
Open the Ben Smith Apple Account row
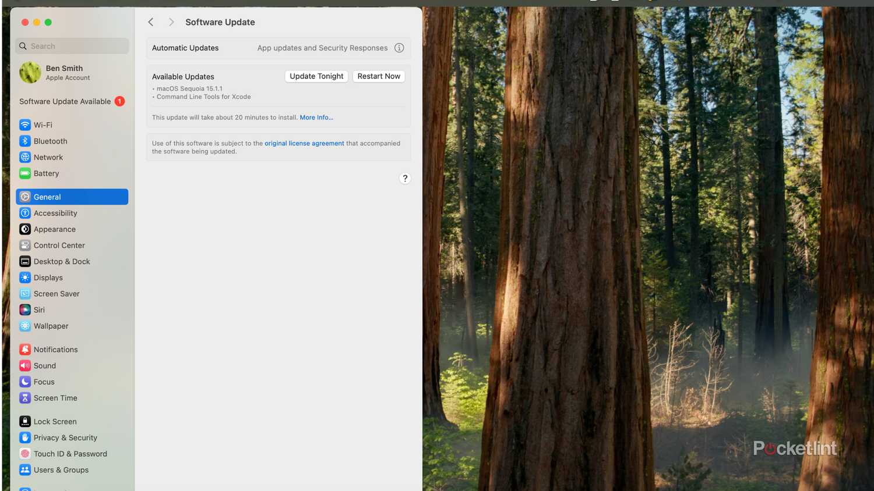tap(72, 73)
